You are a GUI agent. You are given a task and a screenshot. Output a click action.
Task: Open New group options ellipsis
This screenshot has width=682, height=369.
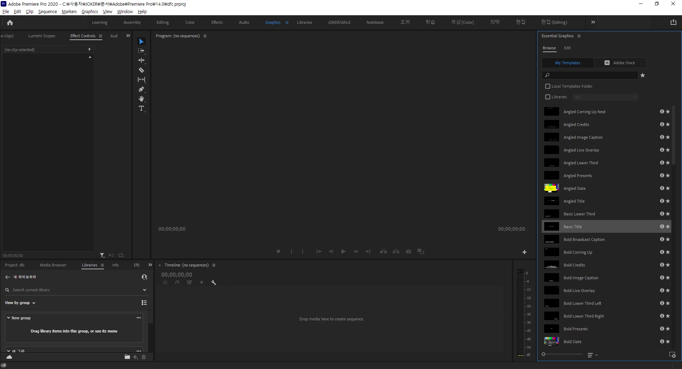coord(139,318)
